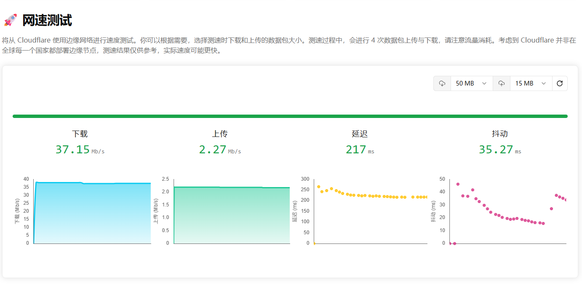The width and height of the screenshot is (582, 289).
Task: Expand chevron next to 50 MB
Action: tap(484, 83)
